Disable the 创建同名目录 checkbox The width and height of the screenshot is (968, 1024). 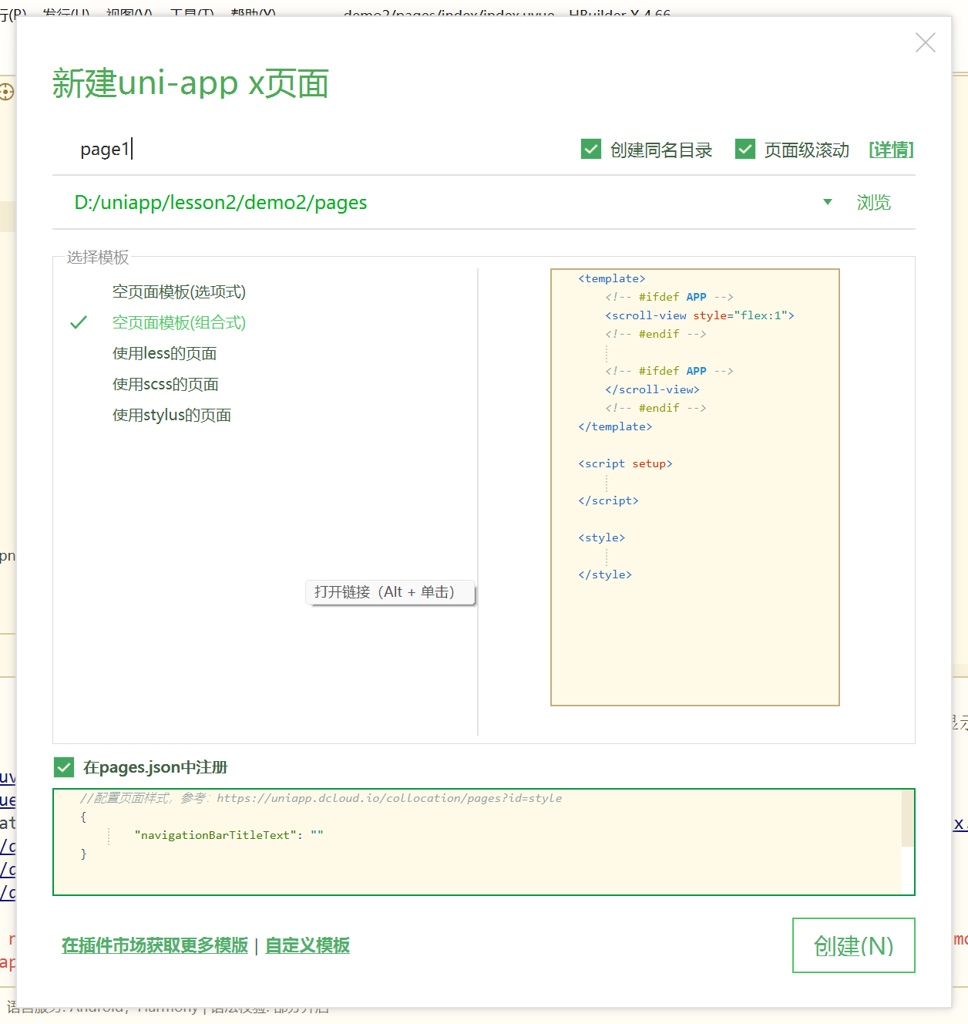[x=590, y=149]
